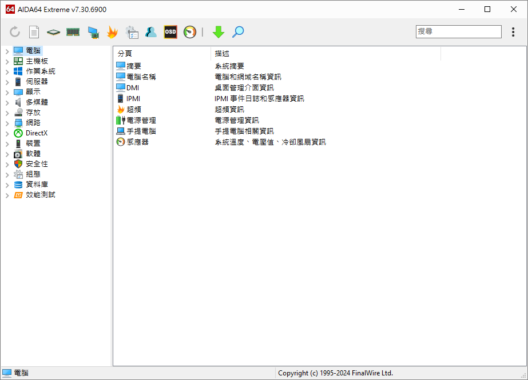The width and height of the screenshot is (528, 380).
Task: Expand the 網路 tree node
Action: (x=7, y=123)
